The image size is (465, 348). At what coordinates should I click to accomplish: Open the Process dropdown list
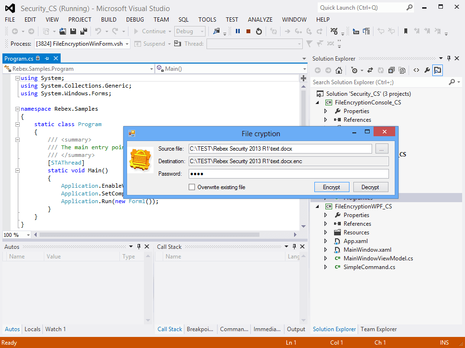(127, 44)
